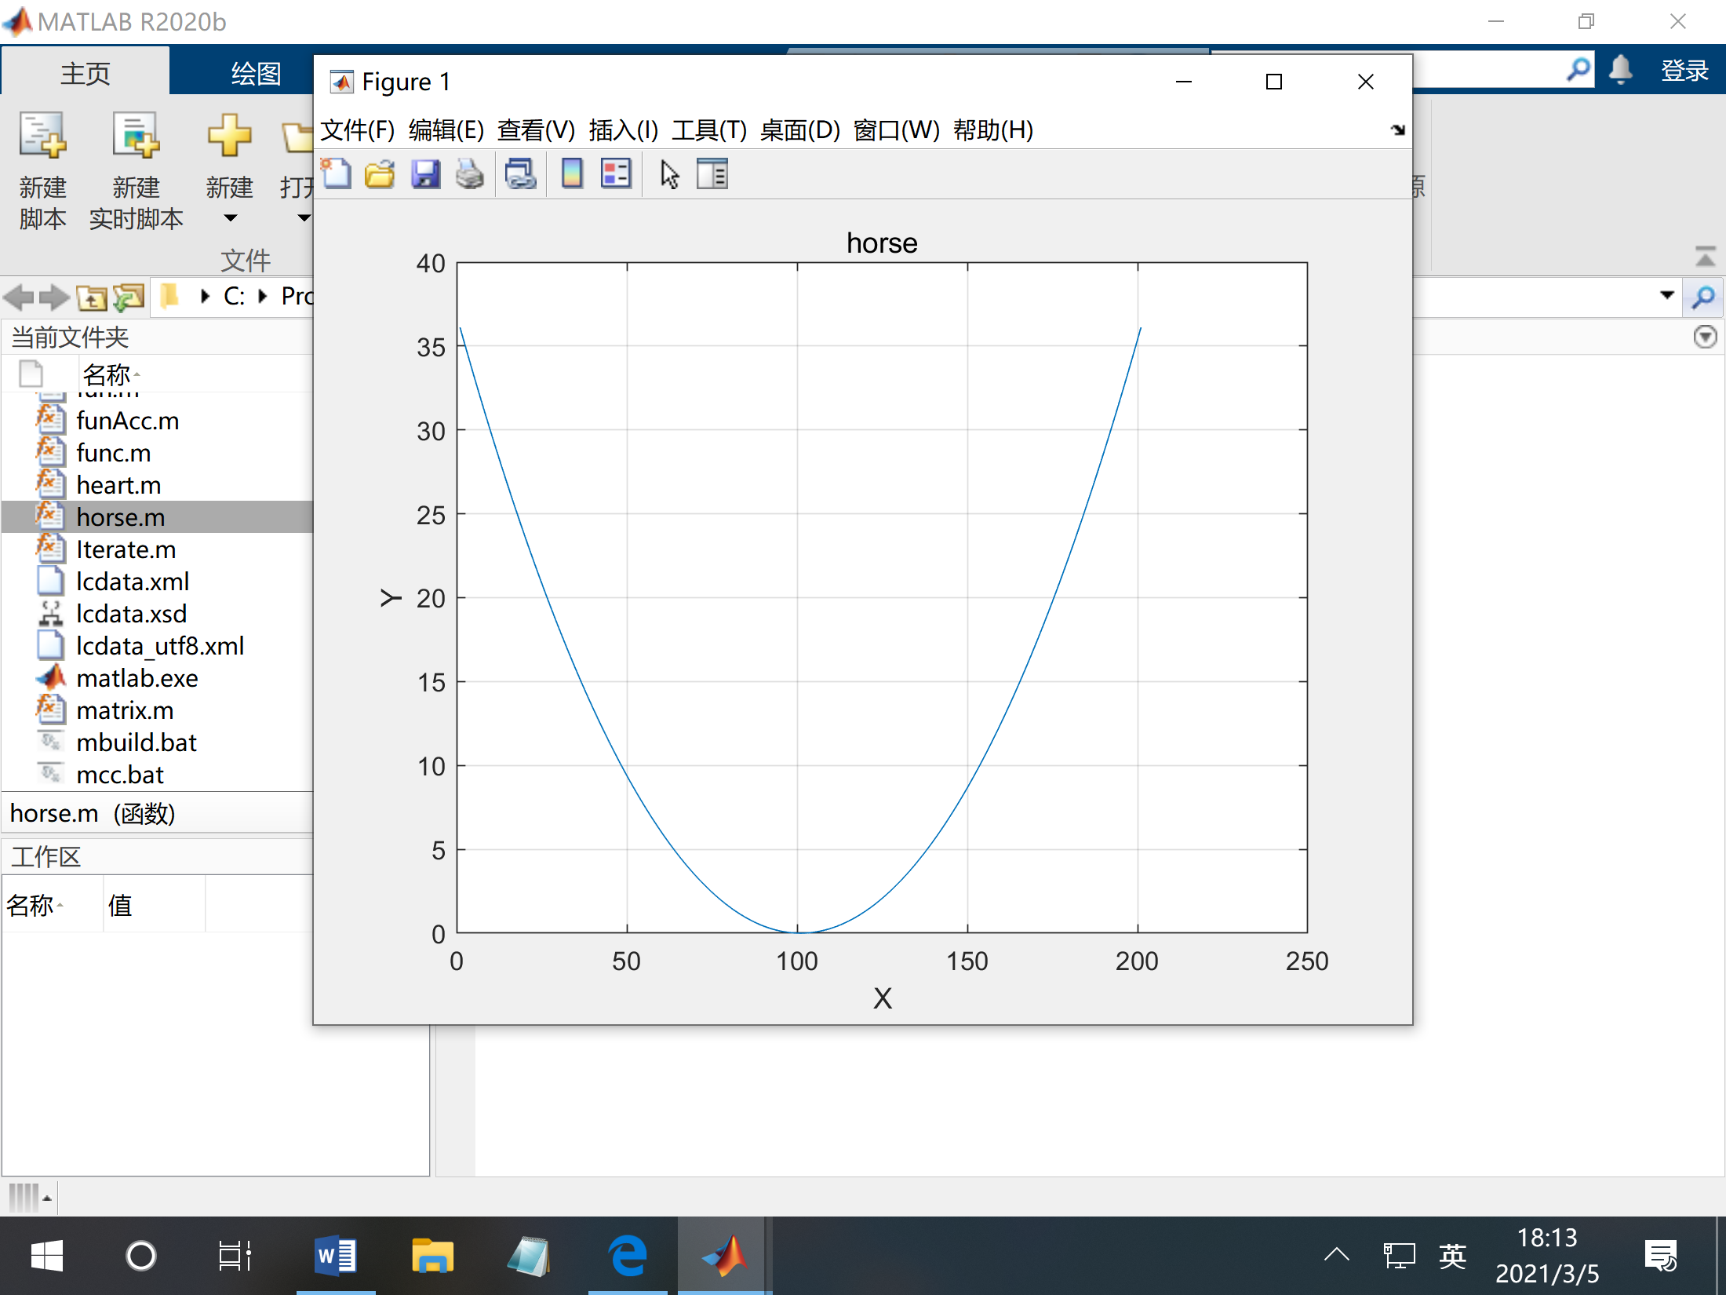This screenshot has height=1295, width=1726.
Task: Open the 新建 dropdown arrow
Action: pos(230,218)
